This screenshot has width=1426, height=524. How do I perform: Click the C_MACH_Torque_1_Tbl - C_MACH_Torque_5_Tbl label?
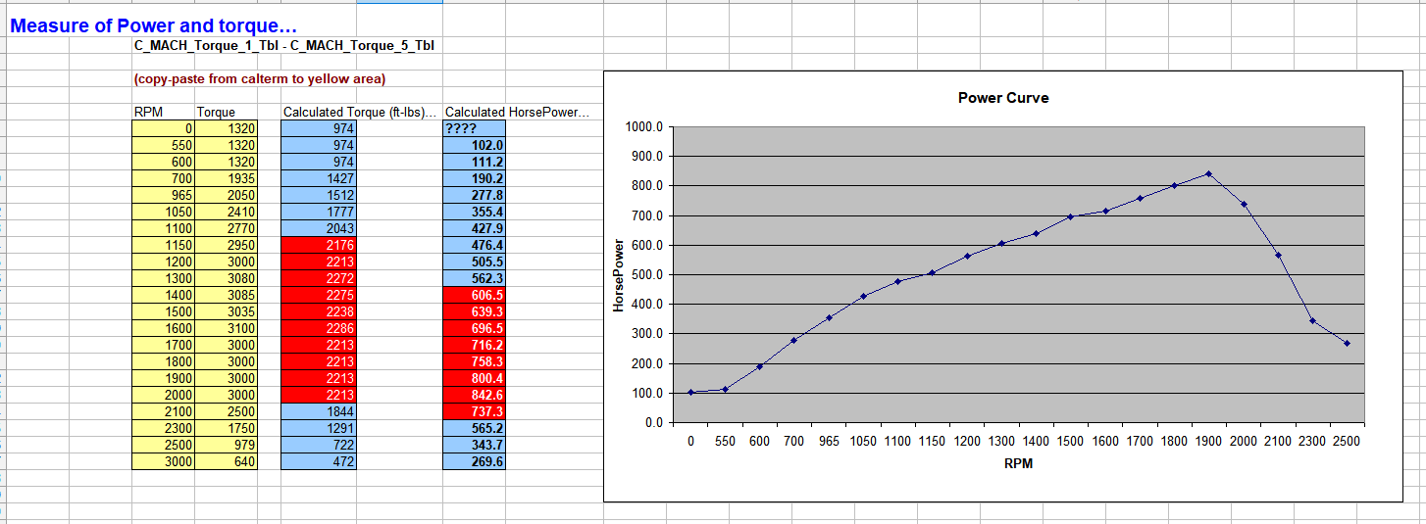coord(284,45)
